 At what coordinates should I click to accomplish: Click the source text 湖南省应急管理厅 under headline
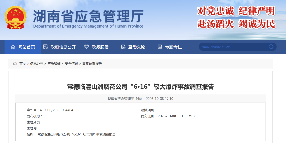121,99
